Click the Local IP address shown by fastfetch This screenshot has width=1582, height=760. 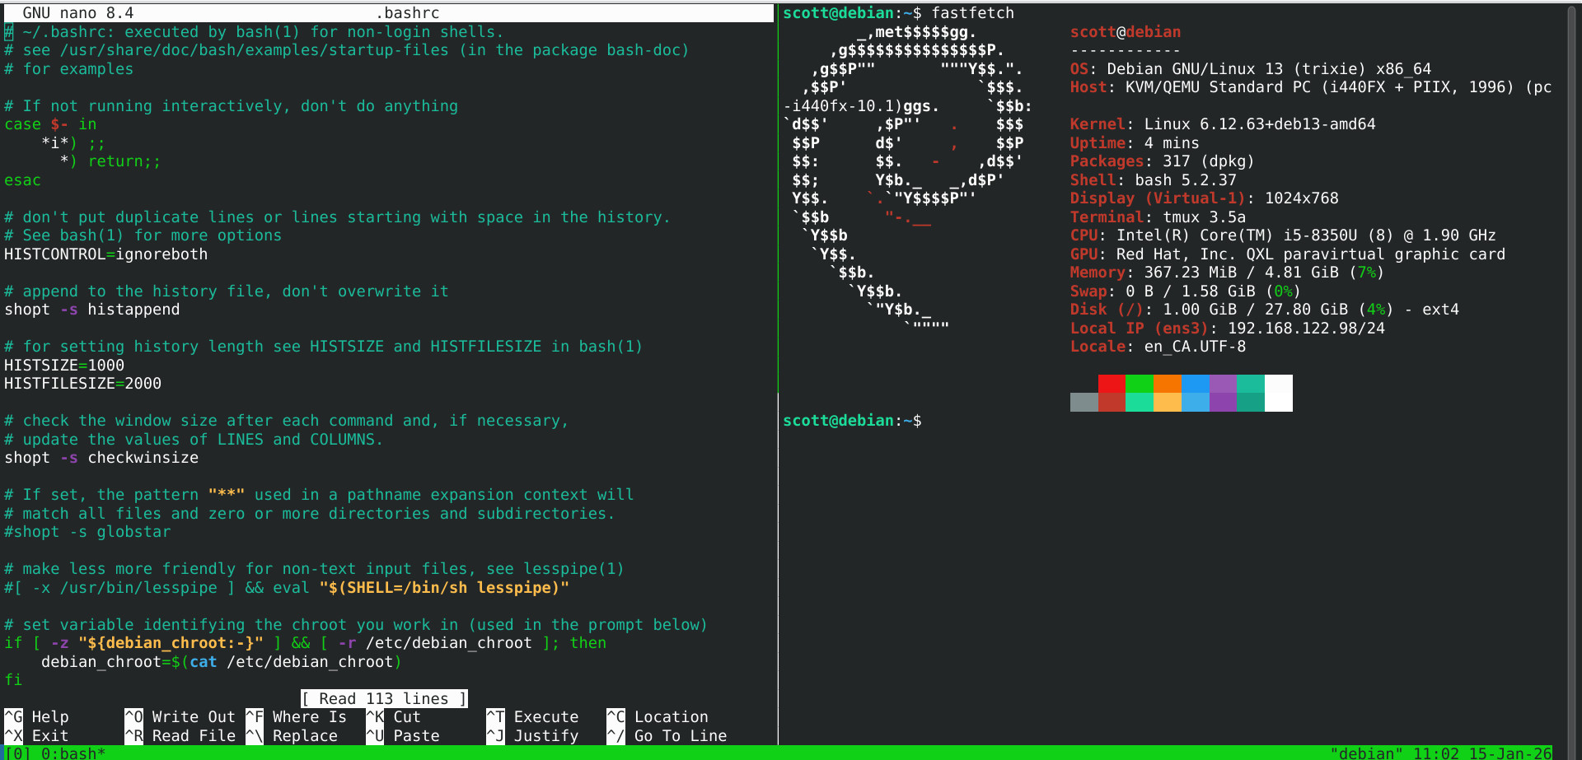click(1308, 328)
